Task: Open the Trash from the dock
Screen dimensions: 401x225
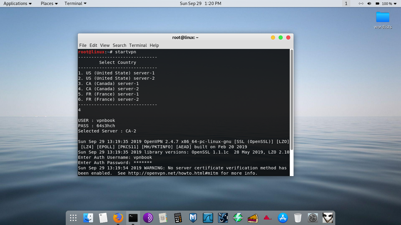Action: pos(298,218)
